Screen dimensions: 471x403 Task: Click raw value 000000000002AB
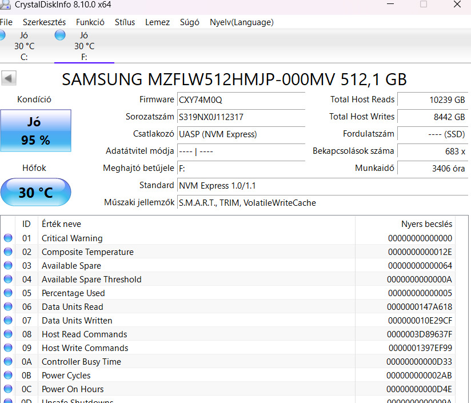[419, 375]
